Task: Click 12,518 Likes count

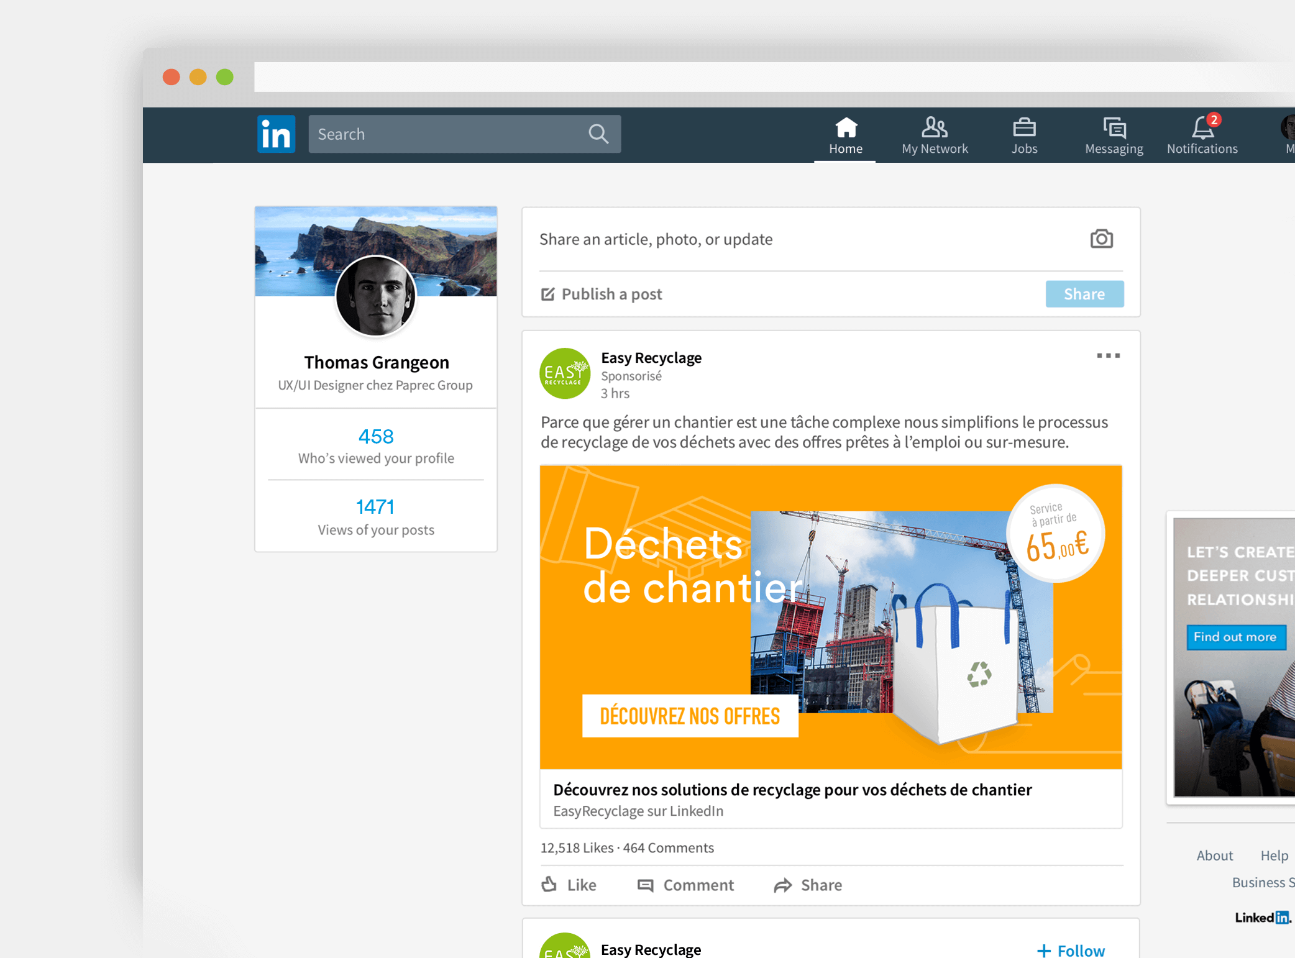Action: click(x=577, y=848)
